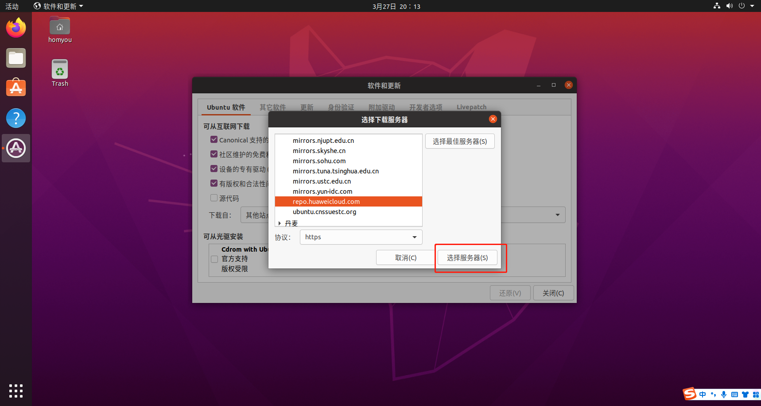Select mirrors.ustc.edu.cn server

[x=349, y=181]
